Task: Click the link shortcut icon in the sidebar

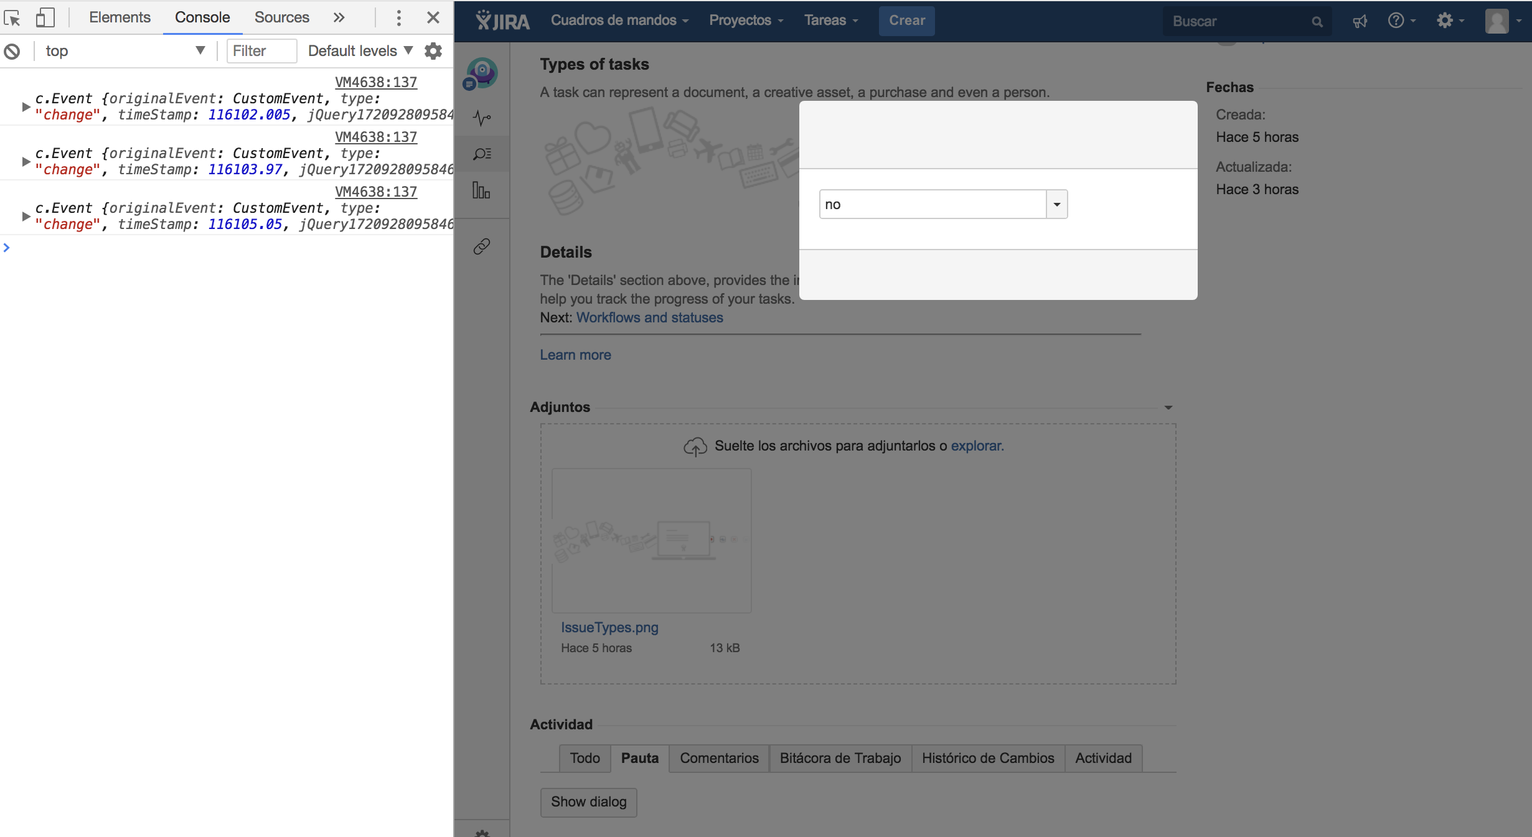Action: pyautogui.click(x=482, y=246)
